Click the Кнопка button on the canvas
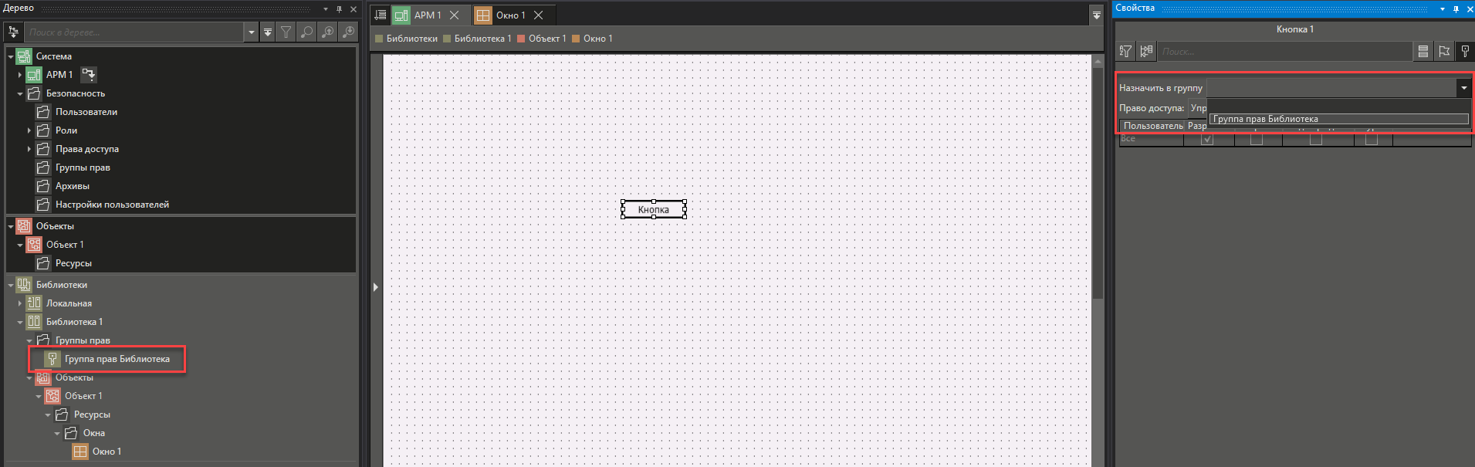1475x467 pixels. [x=653, y=209]
